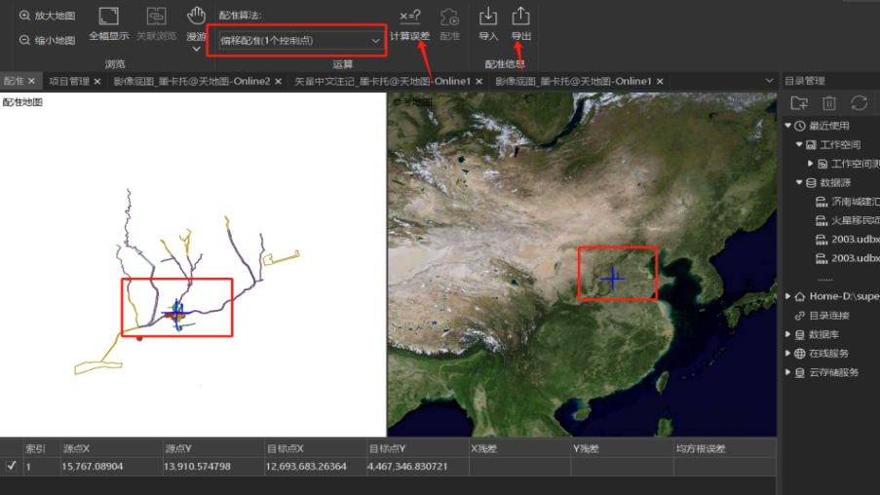
Task: Select source X value 15,767.08904
Action: click(93, 467)
